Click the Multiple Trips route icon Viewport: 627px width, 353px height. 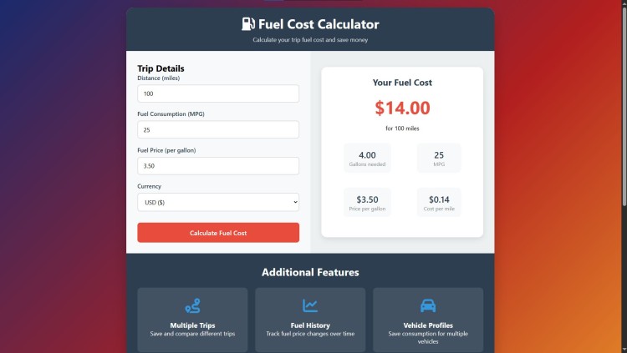tap(192, 306)
